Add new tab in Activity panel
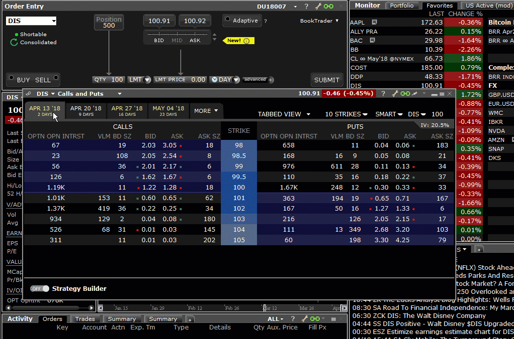This screenshot has height=339, width=514. tap(190, 319)
